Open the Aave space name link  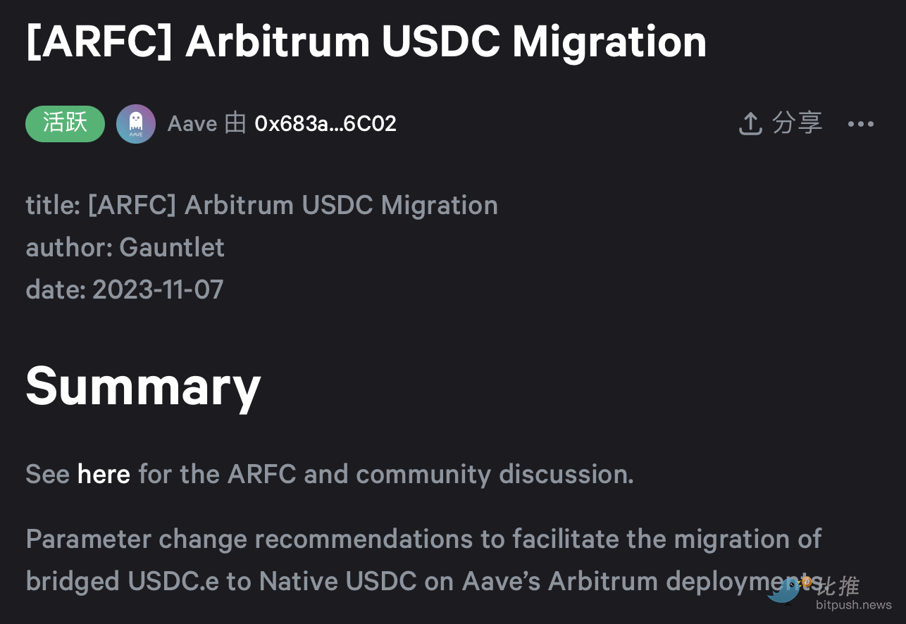(x=192, y=124)
